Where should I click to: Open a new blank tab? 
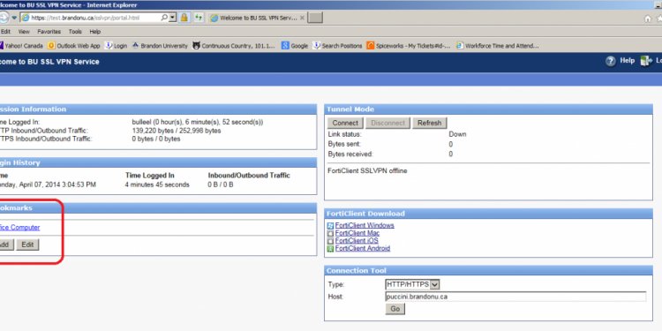click(x=315, y=18)
